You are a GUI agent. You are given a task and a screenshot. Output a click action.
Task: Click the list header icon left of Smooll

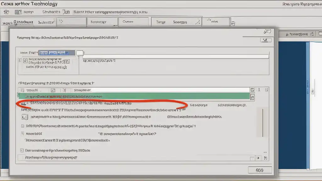[22, 90]
